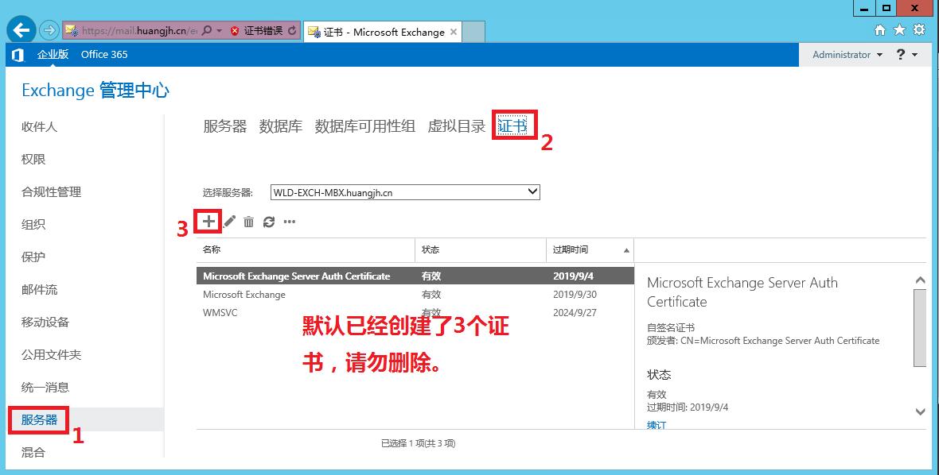The height and width of the screenshot is (475, 939).
Task: Select the Microsoft Exchange Server Auth Certificate row
Action: (415, 276)
